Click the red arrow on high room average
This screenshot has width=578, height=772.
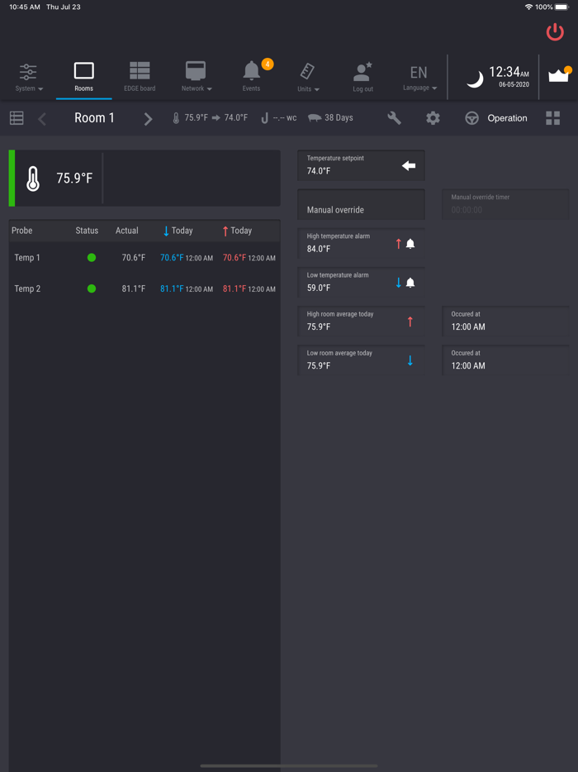[410, 322]
